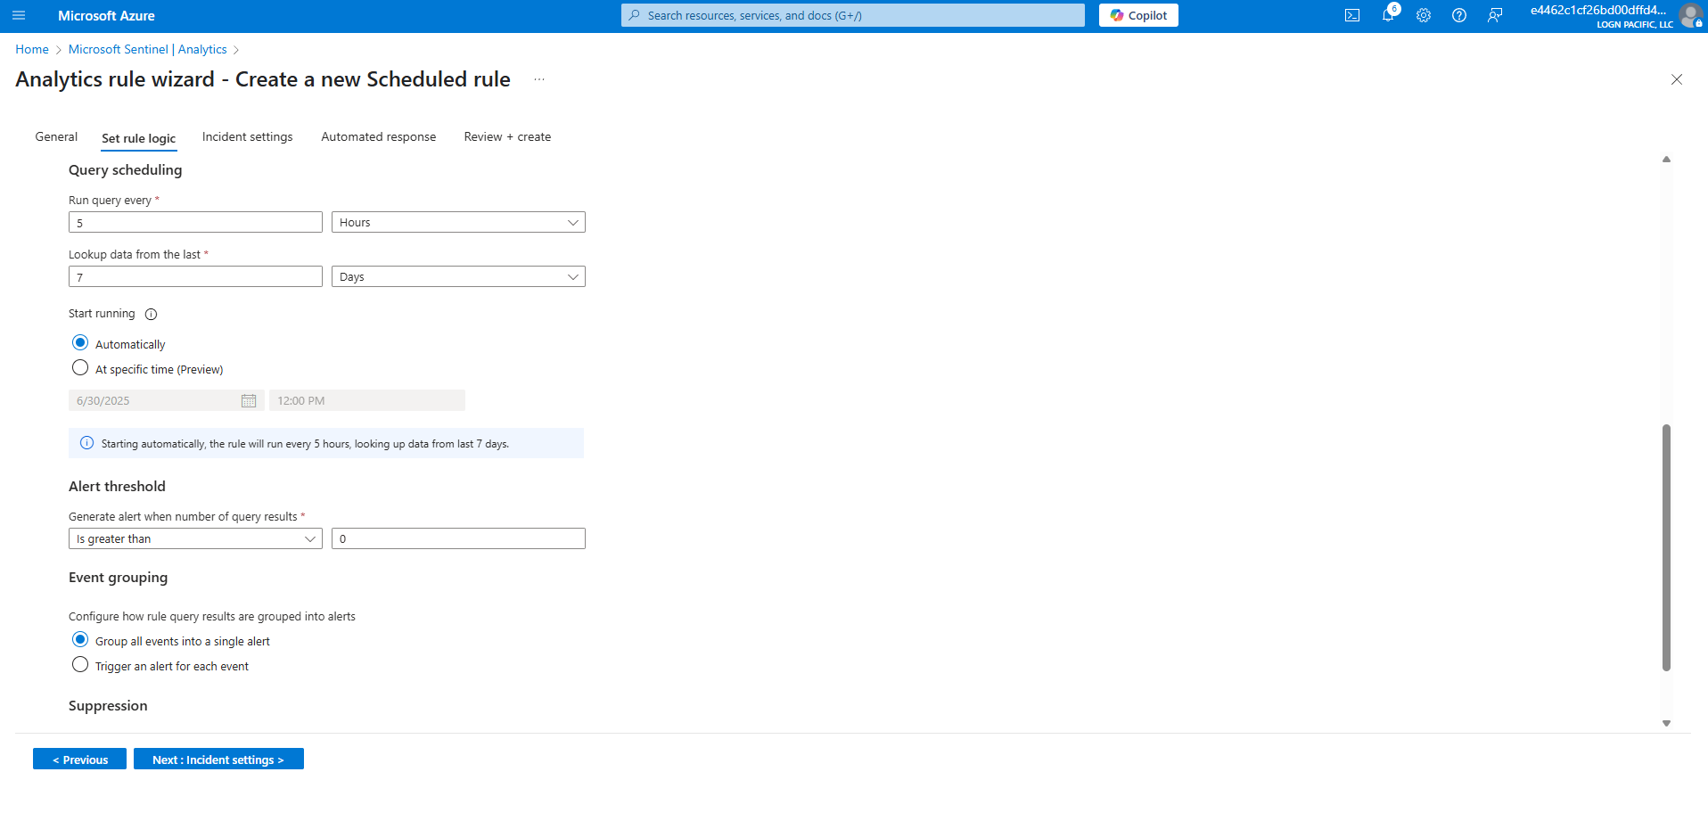Expand the Days lookup unit dropdown
Screen dimensions: 1708x813
point(458,277)
